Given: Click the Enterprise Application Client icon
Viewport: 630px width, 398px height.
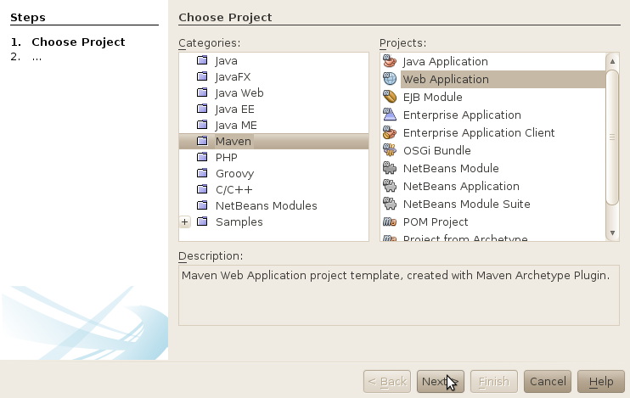Looking at the screenshot, I should click(390, 132).
